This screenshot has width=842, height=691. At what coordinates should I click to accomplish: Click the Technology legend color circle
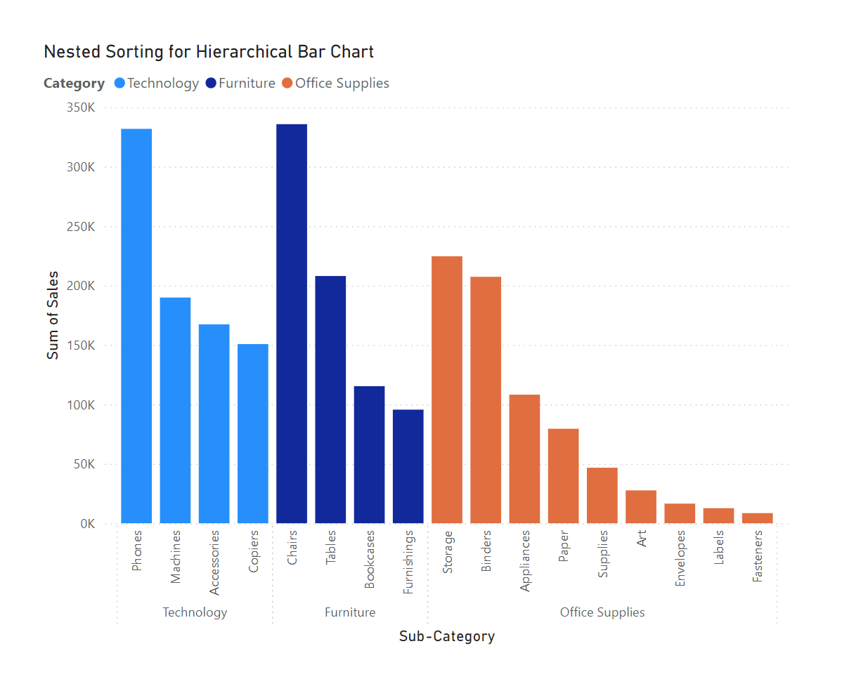pyautogui.click(x=119, y=84)
